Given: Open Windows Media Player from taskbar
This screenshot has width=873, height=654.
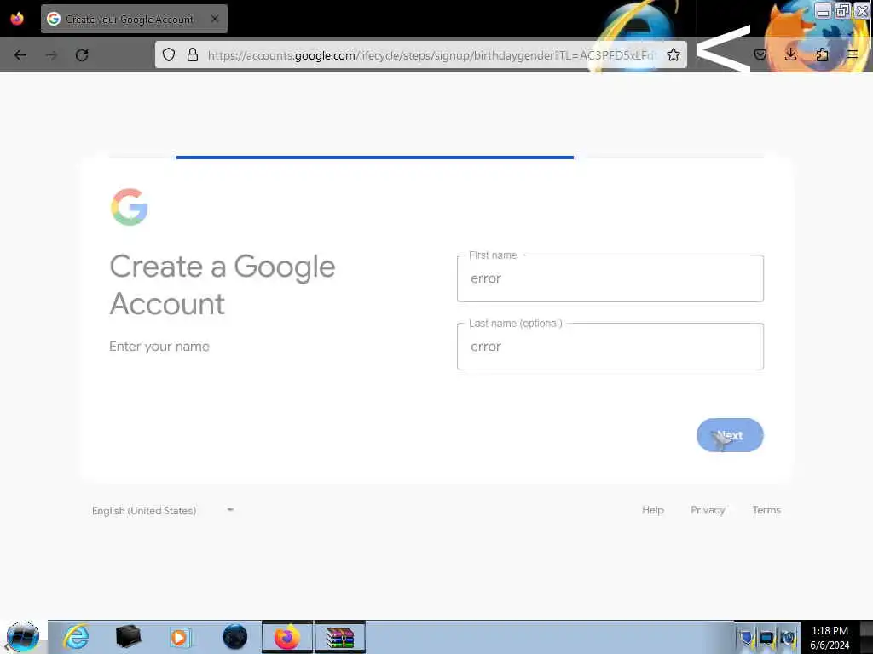Looking at the screenshot, I should pyautogui.click(x=180, y=637).
